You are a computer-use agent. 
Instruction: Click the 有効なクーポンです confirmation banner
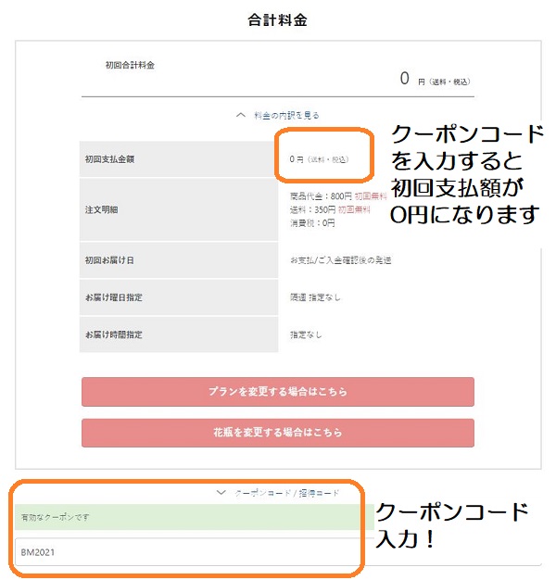195,517
